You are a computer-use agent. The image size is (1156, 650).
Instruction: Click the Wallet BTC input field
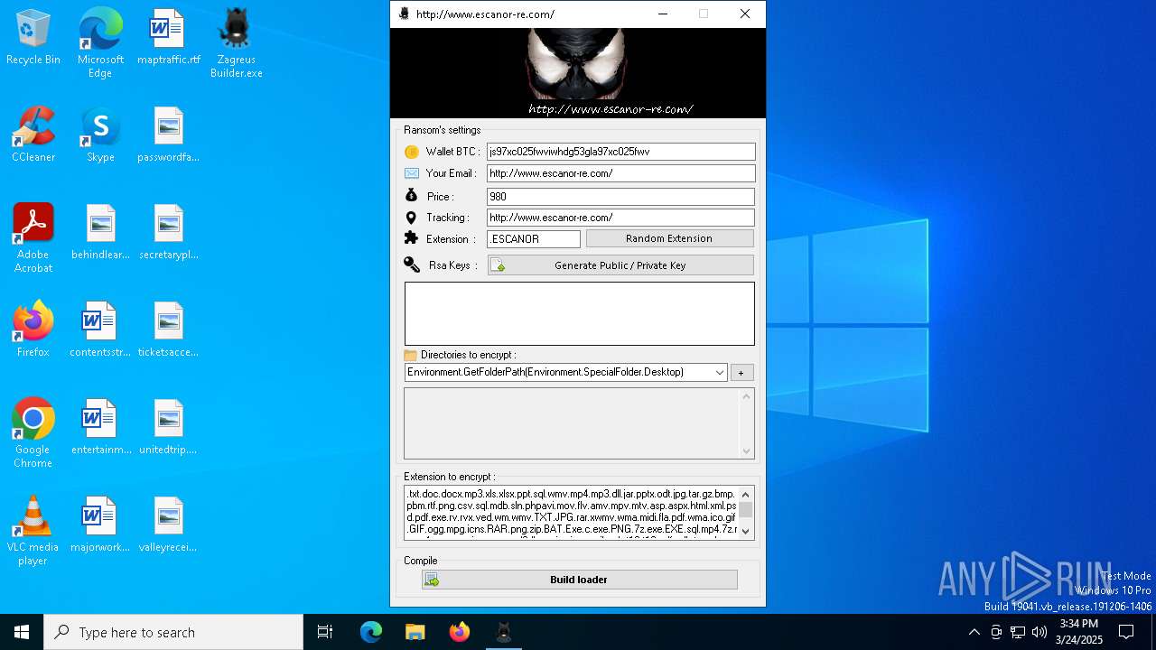pyautogui.click(x=620, y=152)
